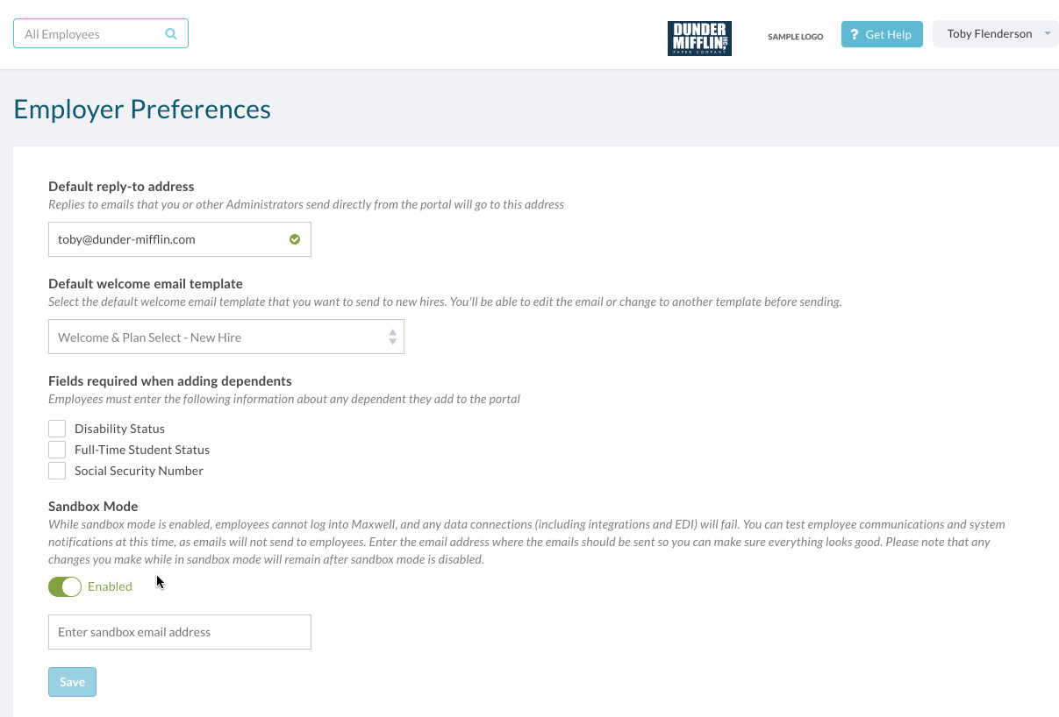Click the Dunder Mifflin logo
This screenshot has height=717, width=1059.
[699, 39]
